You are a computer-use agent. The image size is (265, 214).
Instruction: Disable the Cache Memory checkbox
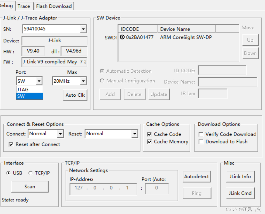149,142
